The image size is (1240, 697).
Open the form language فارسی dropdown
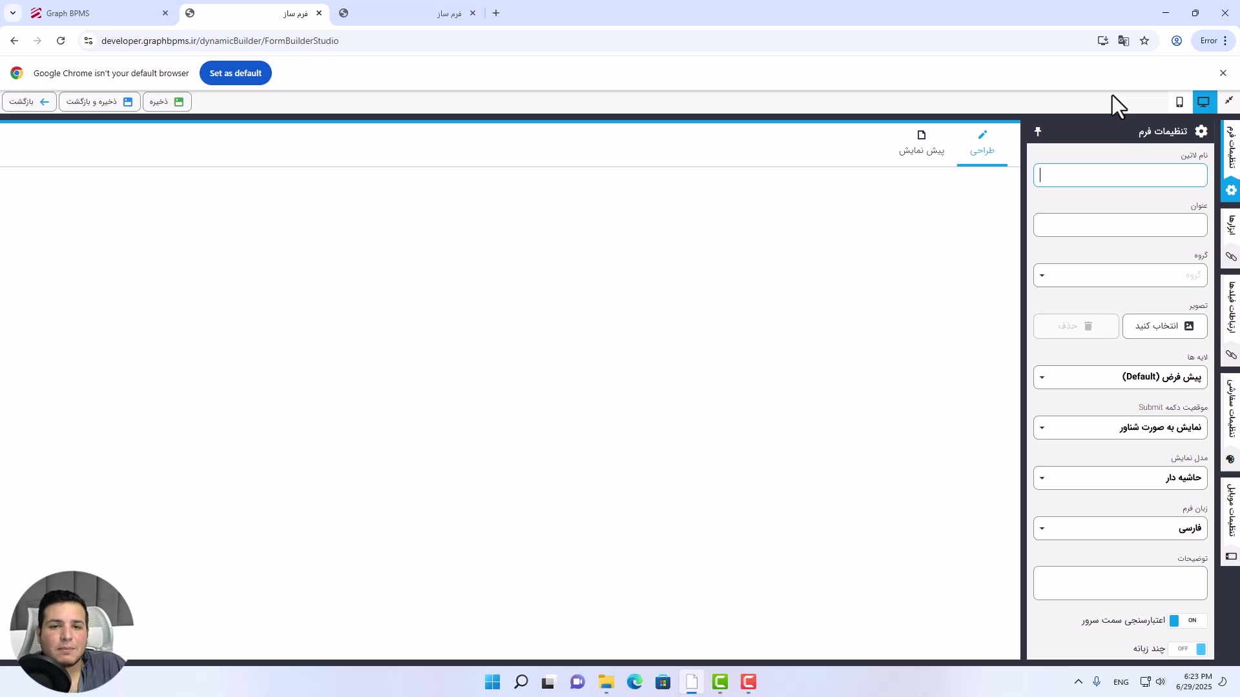coord(1120,529)
